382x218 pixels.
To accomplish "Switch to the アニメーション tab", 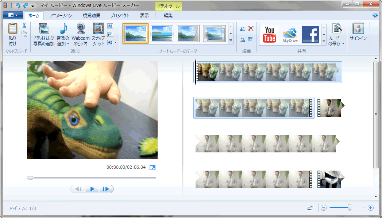I will [x=61, y=15].
